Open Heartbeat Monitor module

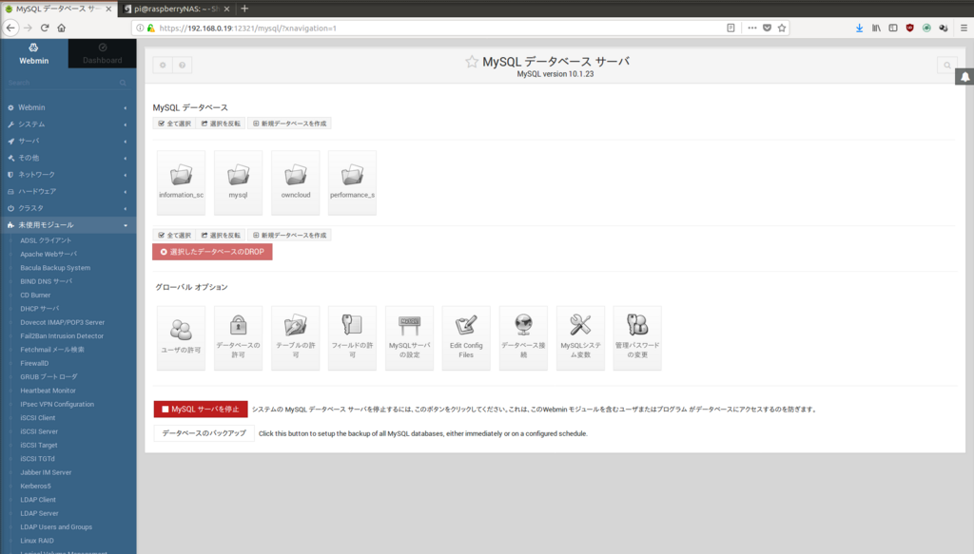tap(48, 391)
